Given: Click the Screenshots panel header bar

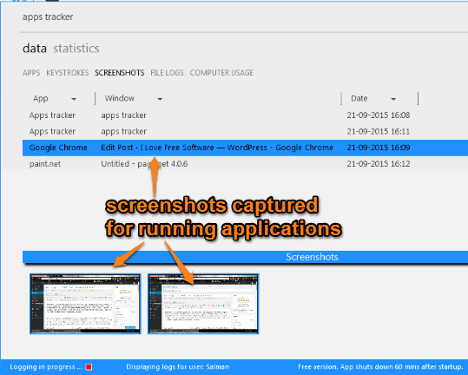Looking at the screenshot, I should click(246, 257).
